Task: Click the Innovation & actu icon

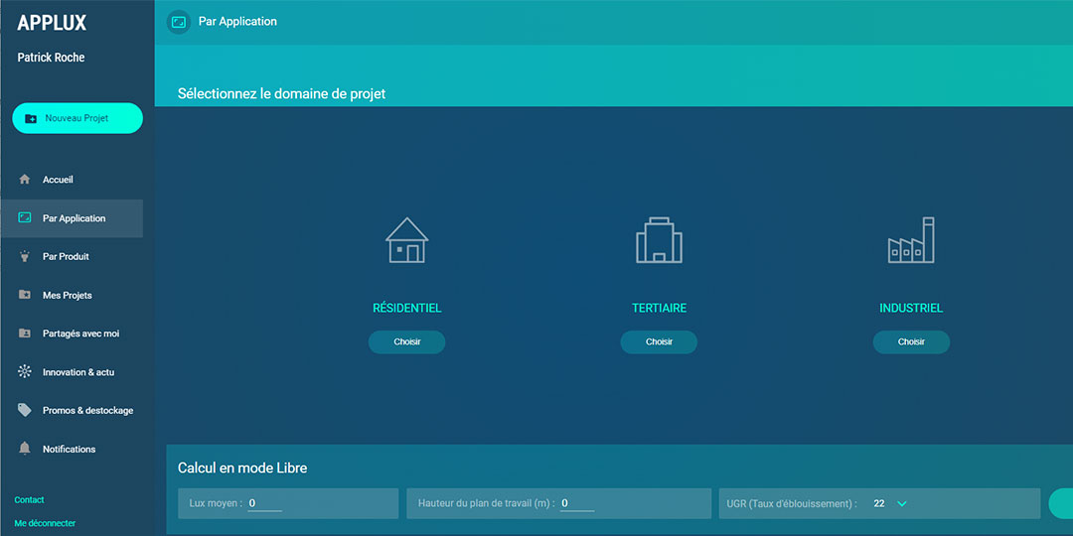Action: (x=25, y=372)
